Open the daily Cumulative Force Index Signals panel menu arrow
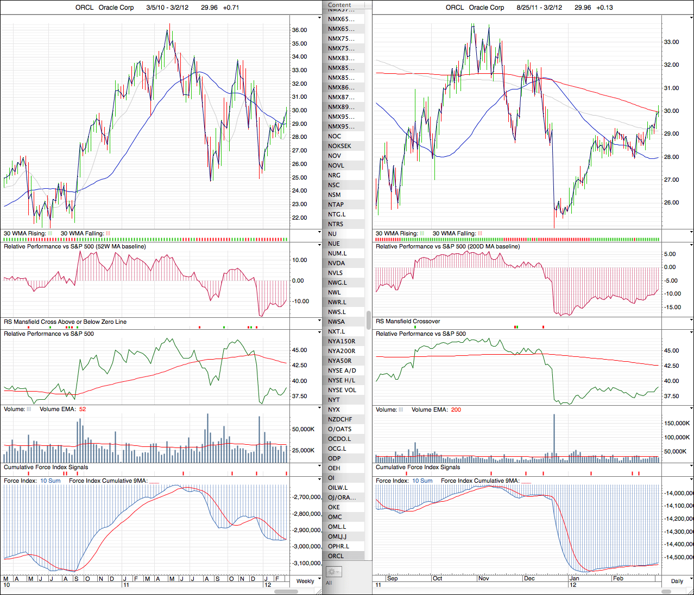The image size is (694, 595). click(x=691, y=466)
